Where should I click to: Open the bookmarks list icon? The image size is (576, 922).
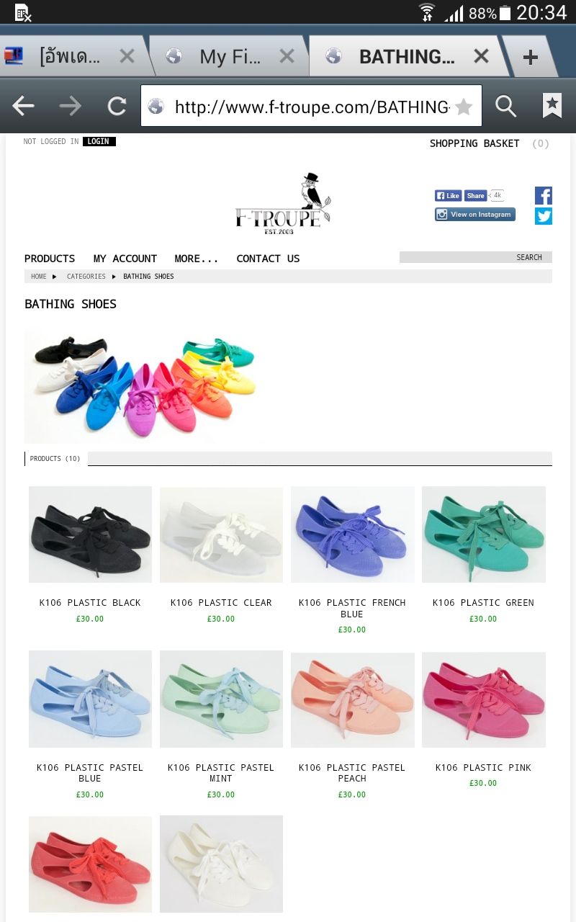pyautogui.click(x=552, y=106)
